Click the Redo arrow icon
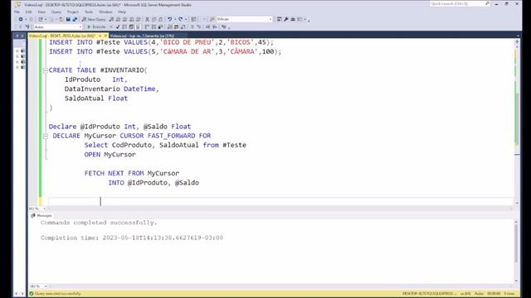The height and width of the screenshot is (298, 531). [x=181, y=19]
